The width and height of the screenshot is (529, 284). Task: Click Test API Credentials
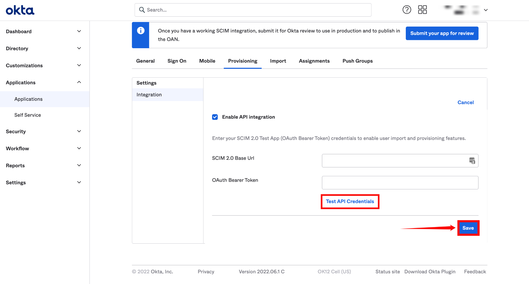pos(350,202)
